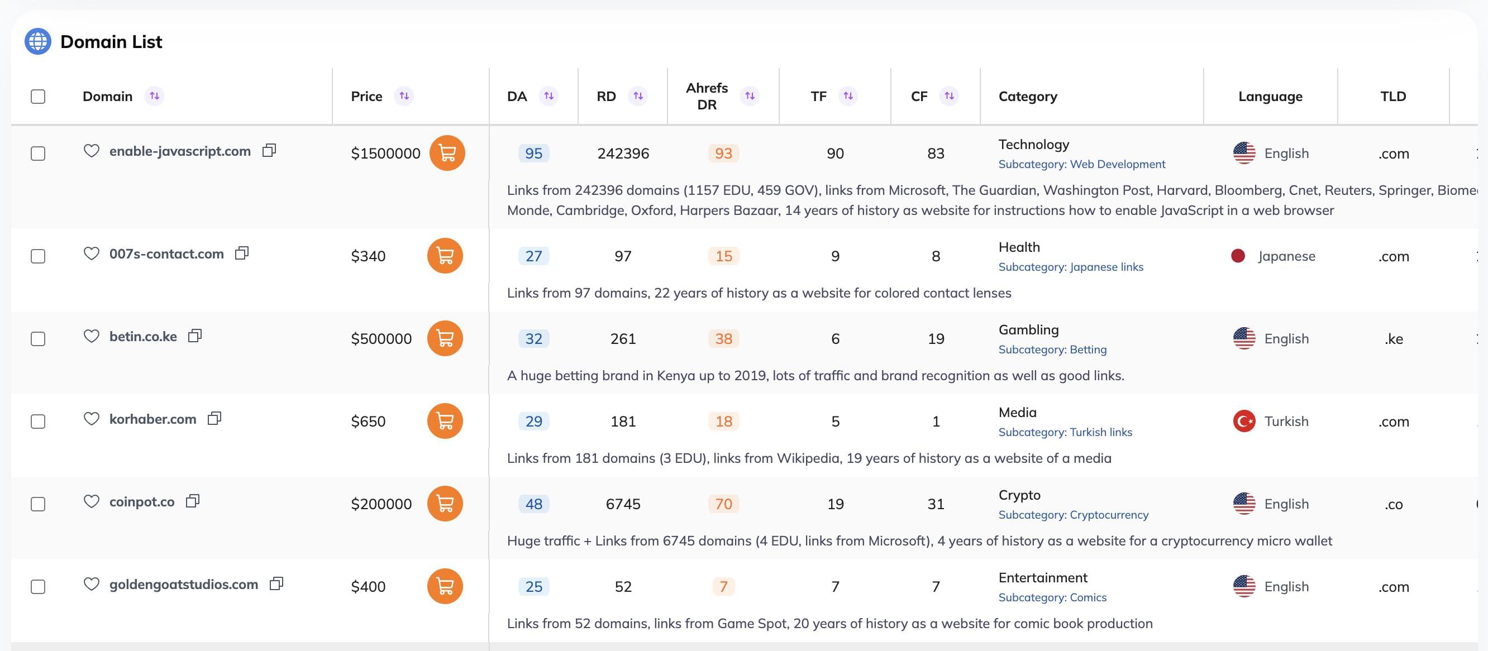Click RD value 242396
1488x651 pixels.
coord(623,154)
